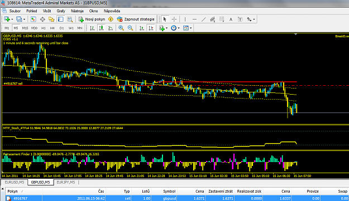
Task: Select the text label tool icon
Action: [x=240, y=19]
